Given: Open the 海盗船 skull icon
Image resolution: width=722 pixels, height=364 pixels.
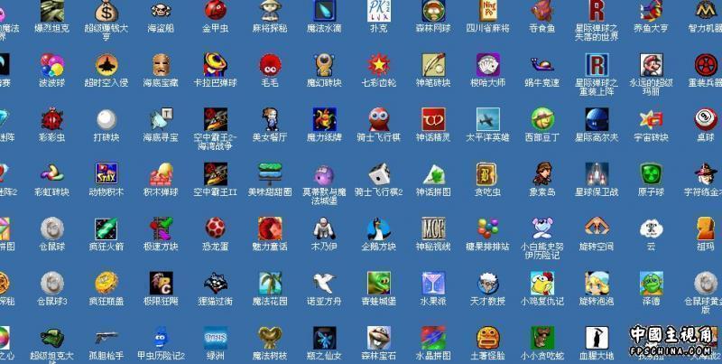Looking at the screenshot, I should coord(162,11).
